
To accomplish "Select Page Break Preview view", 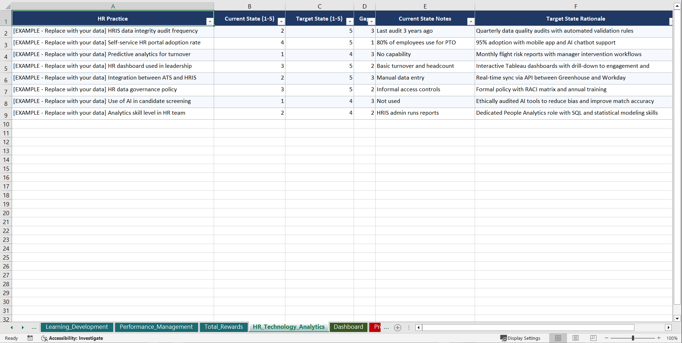I will (x=593, y=338).
